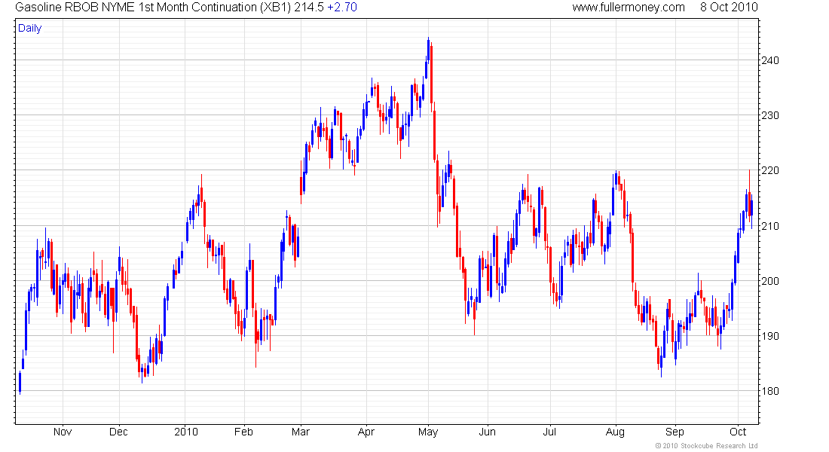829x452 pixels.
Task: Click the chart title 'Gasoline RBOB NYME 1st Month Continuation'
Action: (136, 8)
